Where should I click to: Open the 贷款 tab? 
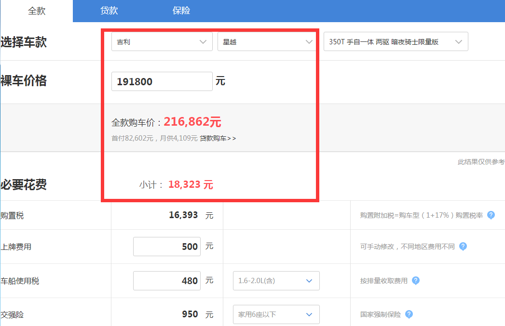tap(109, 11)
